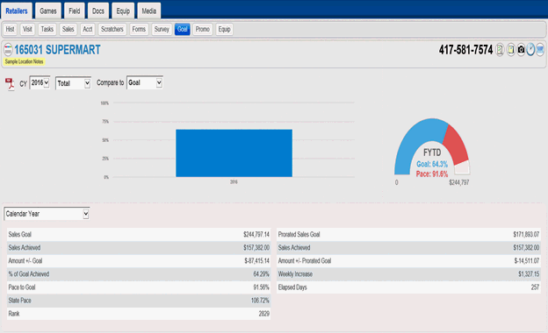Expand the Calendar Year dropdown
Screen dimensions: 548x333
click(x=47, y=214)
